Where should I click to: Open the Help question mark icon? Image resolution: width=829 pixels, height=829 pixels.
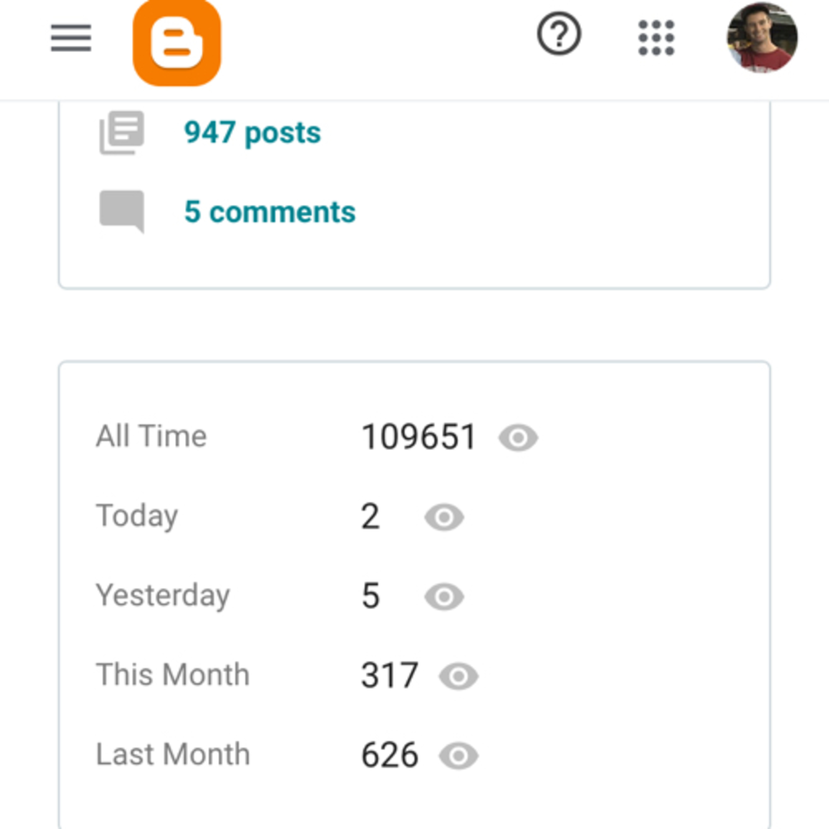coord(559,34)
